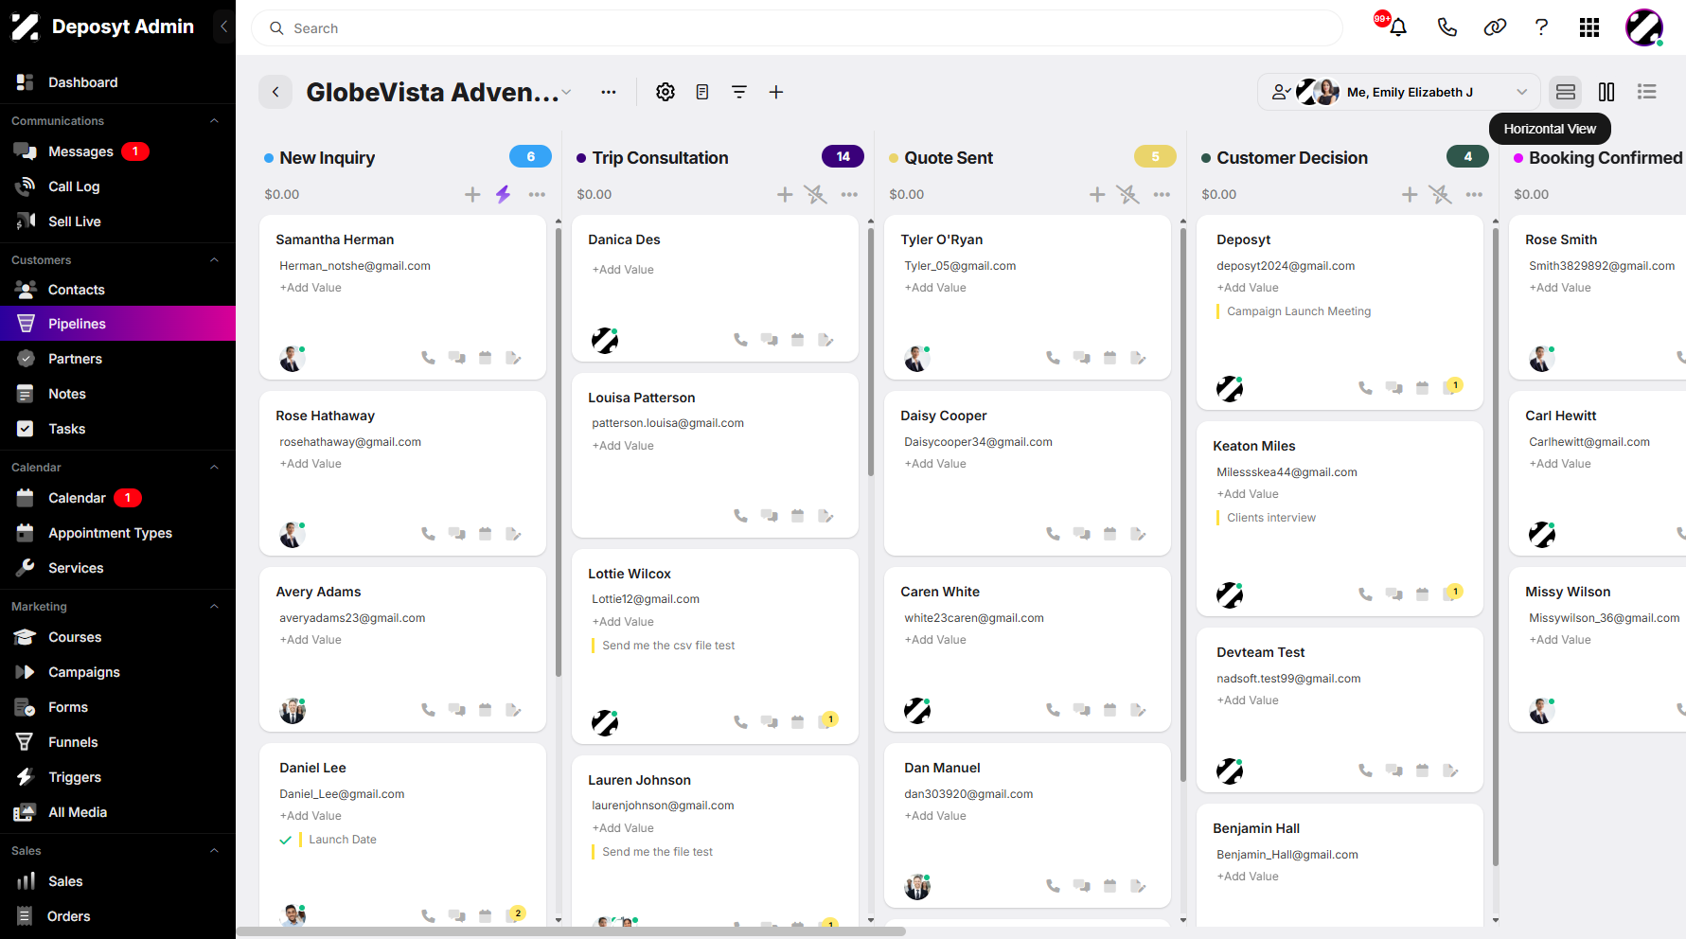
Task: Open pipeline three-dot menu next to title
Action: coord(609,92)
